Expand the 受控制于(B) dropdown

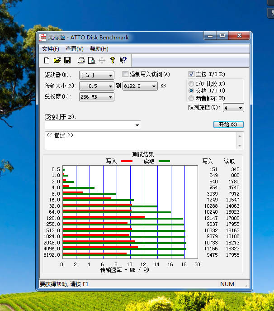[x=137, y=125]
